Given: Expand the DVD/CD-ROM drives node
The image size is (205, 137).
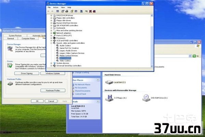Looking at the screenshot, I should (x=51, y=15).
